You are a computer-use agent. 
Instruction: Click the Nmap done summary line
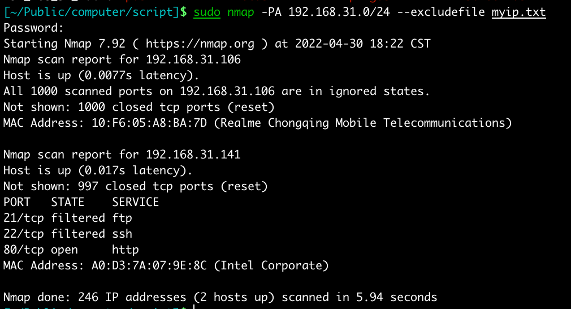coord(220,297)
